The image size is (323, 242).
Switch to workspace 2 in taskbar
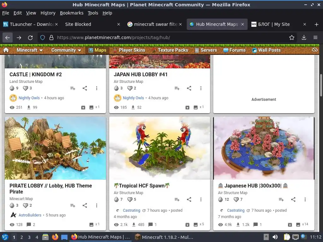[22, 237]
